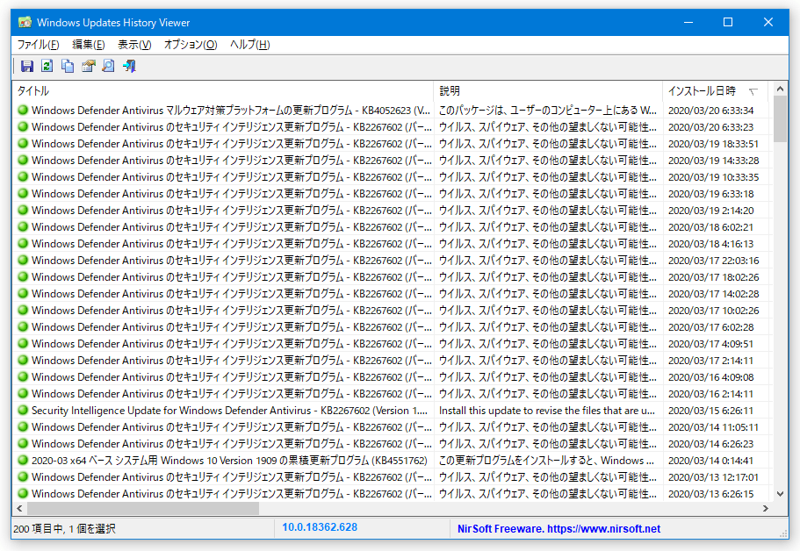Sort by the タイトル column header

click(223, 90)
